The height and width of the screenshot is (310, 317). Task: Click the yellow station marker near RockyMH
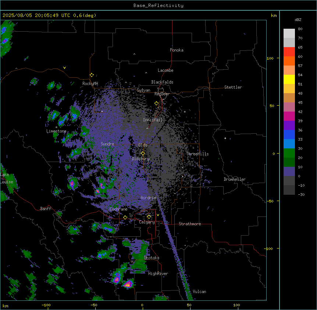[92, 75]
